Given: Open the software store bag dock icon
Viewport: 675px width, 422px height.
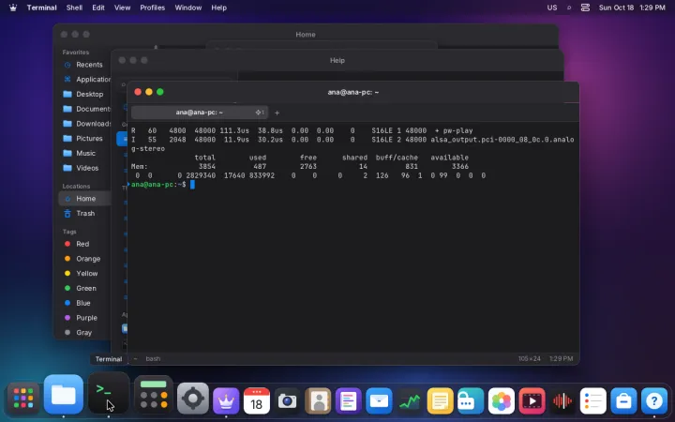Looking at the screenshot, I should (x=623, y=401).
